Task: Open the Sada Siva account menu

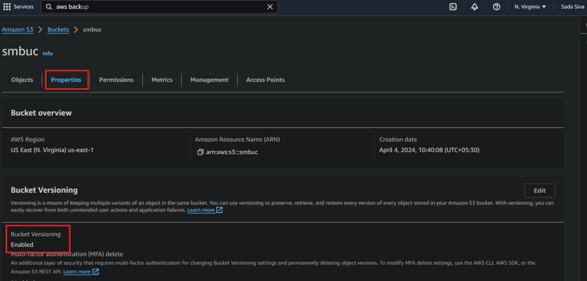Action: [x=573, y=7]
